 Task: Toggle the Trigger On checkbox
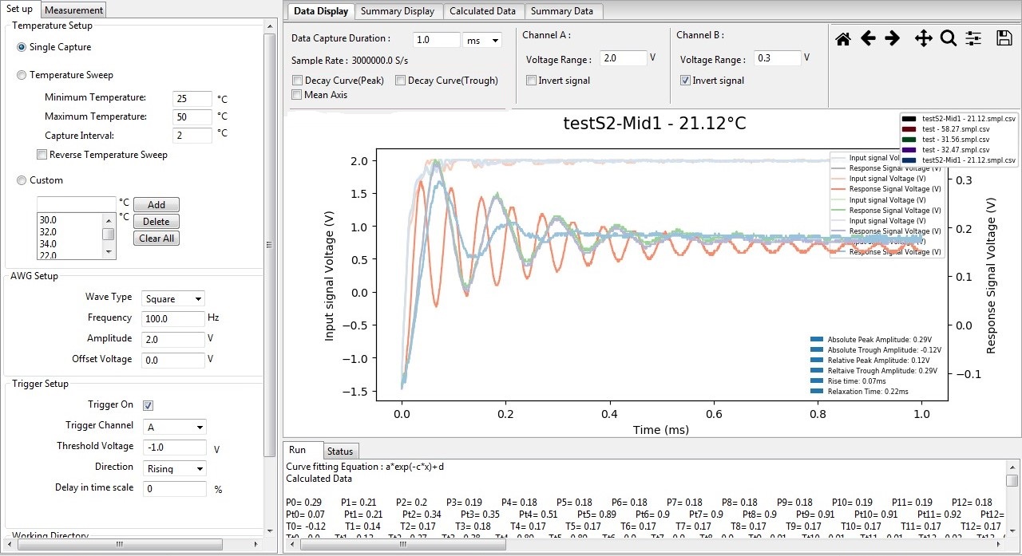tap(148, 405)
